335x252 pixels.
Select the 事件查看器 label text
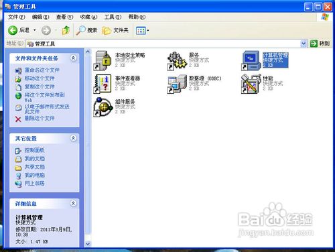[127, 78]
